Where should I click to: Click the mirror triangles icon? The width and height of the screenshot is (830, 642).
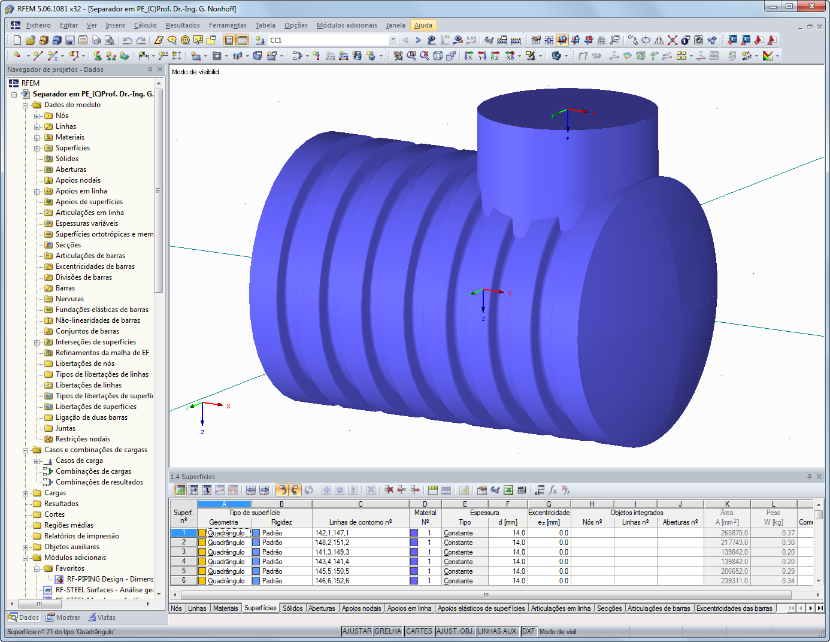[x=659, y=40]
